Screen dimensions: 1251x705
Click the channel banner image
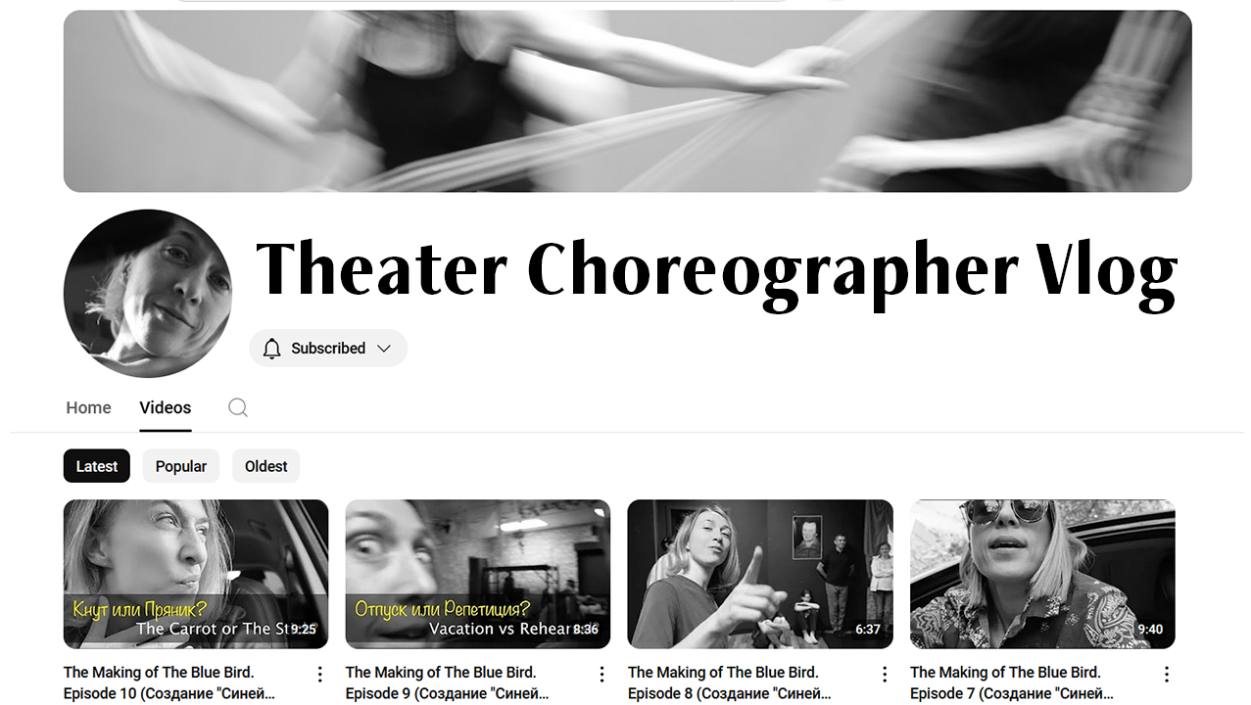pos(628,101)
